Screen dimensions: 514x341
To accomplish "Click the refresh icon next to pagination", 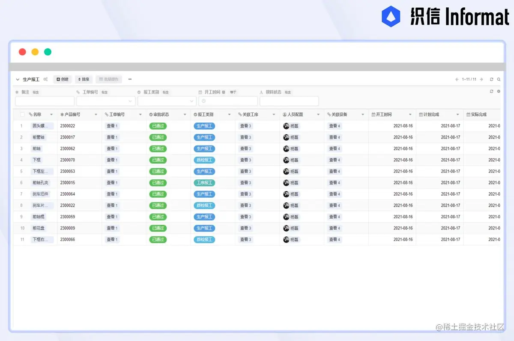I will 491,79.
